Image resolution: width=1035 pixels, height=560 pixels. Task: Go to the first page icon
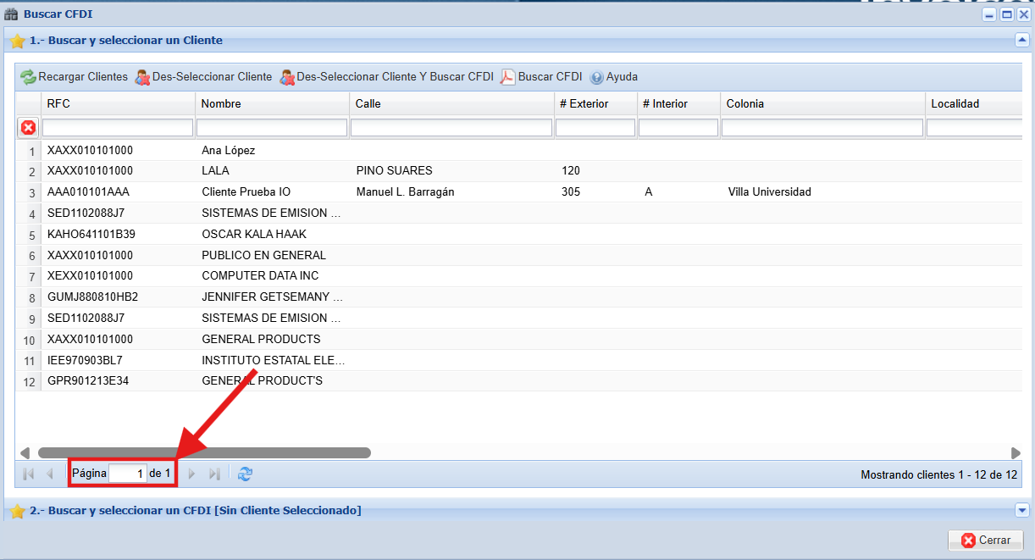click(x=28, y=474)
